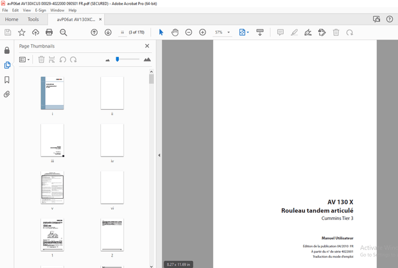Select page 1 thumbnail
Image resolution: width=398 pixels, height=268 pixels.
coord(52,235)
